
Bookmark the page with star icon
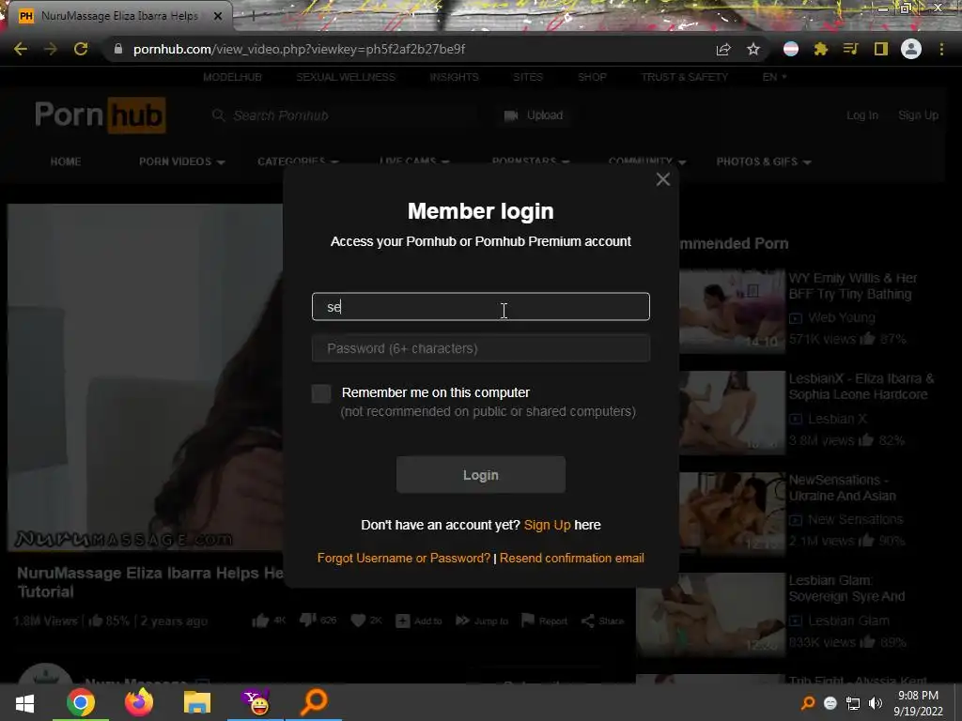753,49
